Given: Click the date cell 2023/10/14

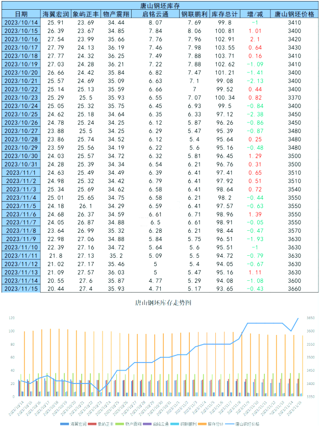Looking at the screenshot, I should [x=21, y=22].
